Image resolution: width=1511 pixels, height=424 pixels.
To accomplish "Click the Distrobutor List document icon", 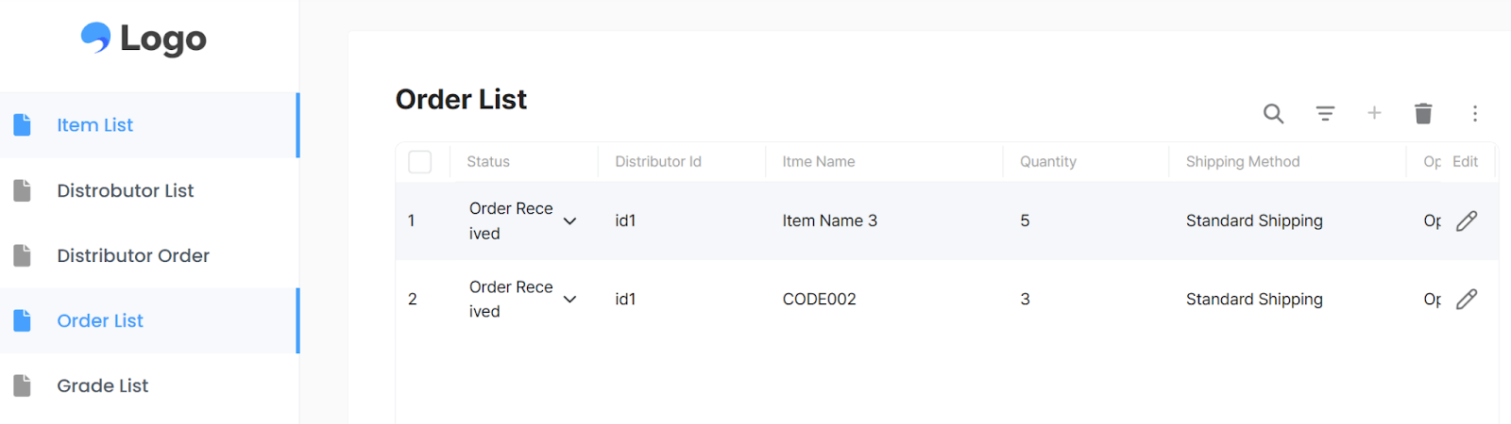I will [23, 190].
